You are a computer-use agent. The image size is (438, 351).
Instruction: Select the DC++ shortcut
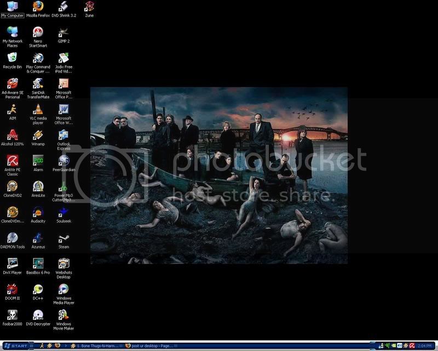pyautogui.click(x=38, y=292)
